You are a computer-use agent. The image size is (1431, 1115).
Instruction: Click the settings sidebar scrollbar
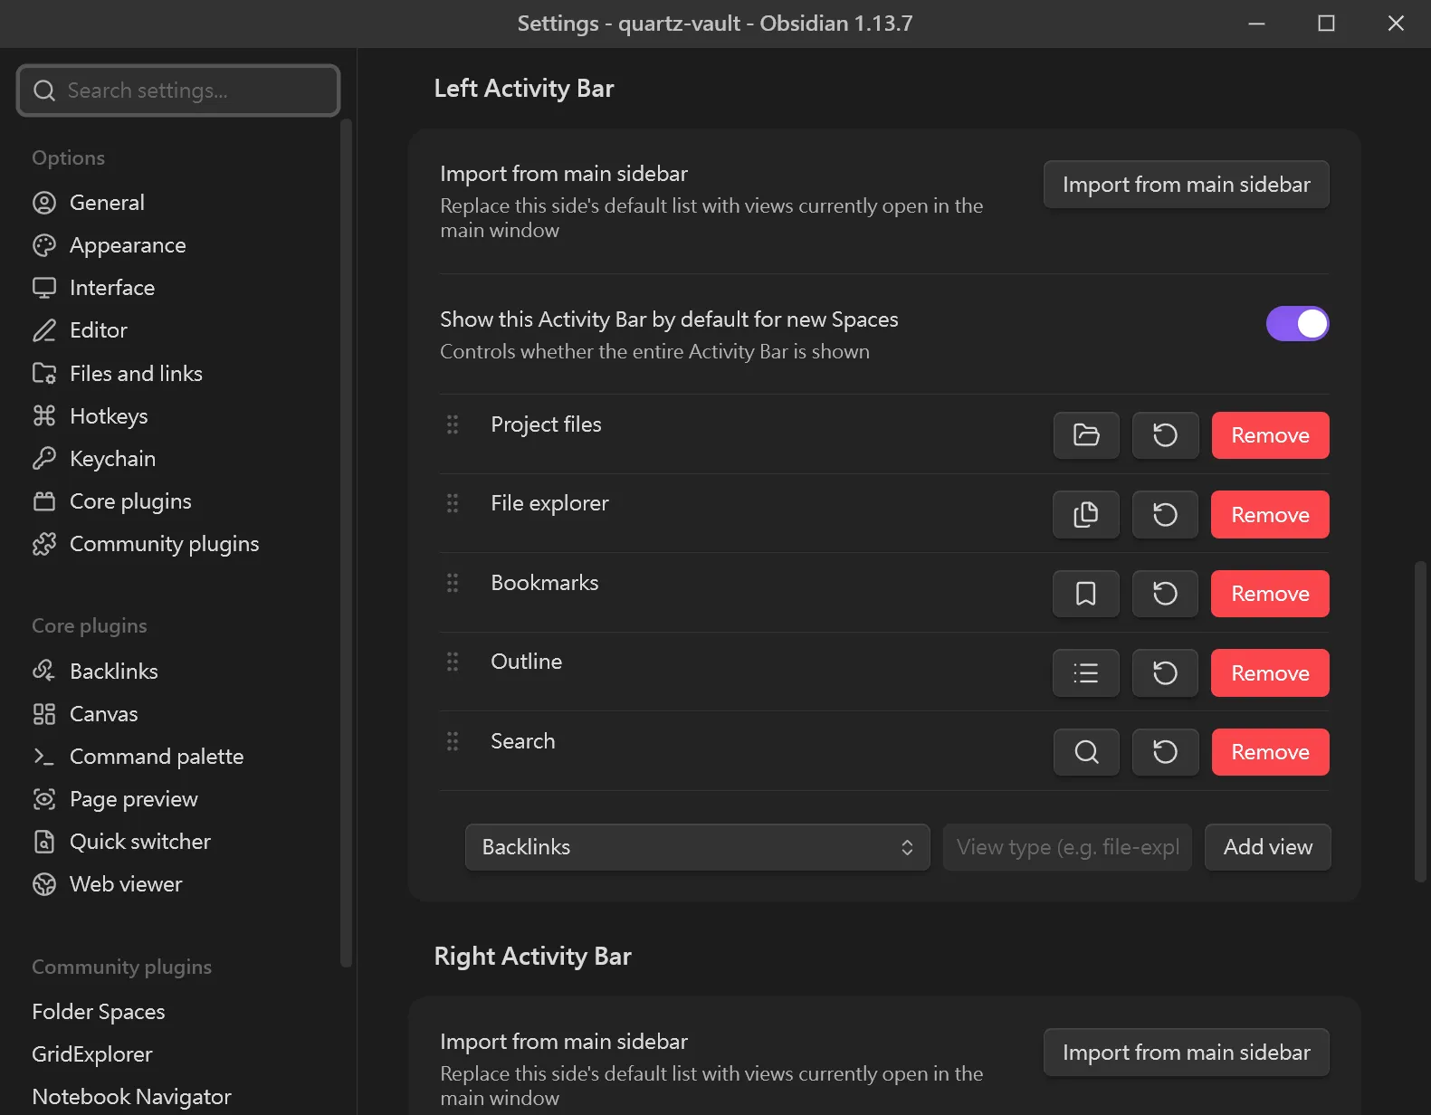(346, 543)
